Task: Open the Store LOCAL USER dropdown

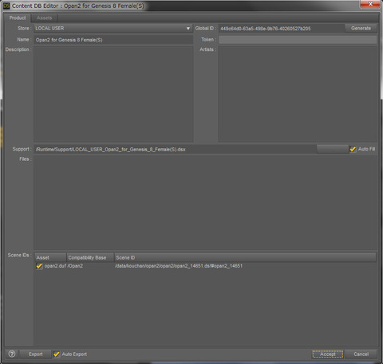Action: pos(113,29)
